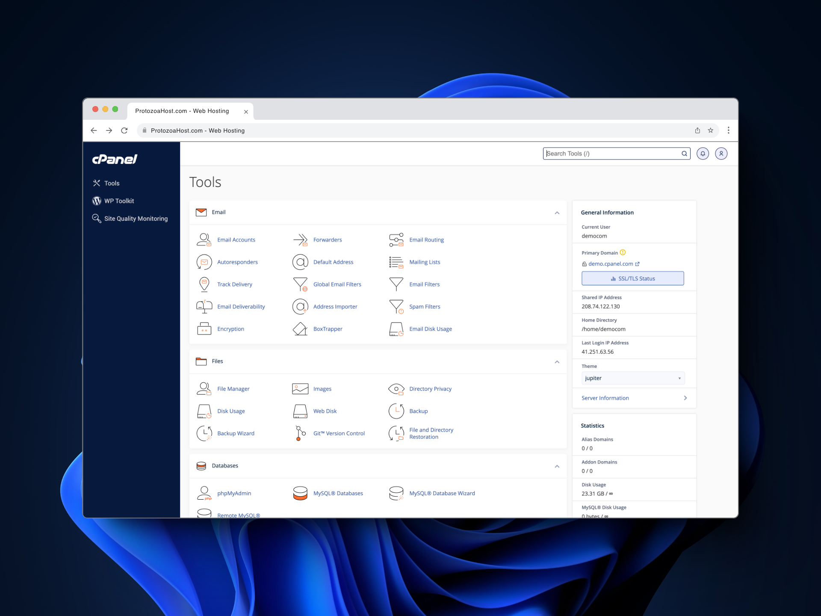Expand Server Information arrow

click(685, 398)
